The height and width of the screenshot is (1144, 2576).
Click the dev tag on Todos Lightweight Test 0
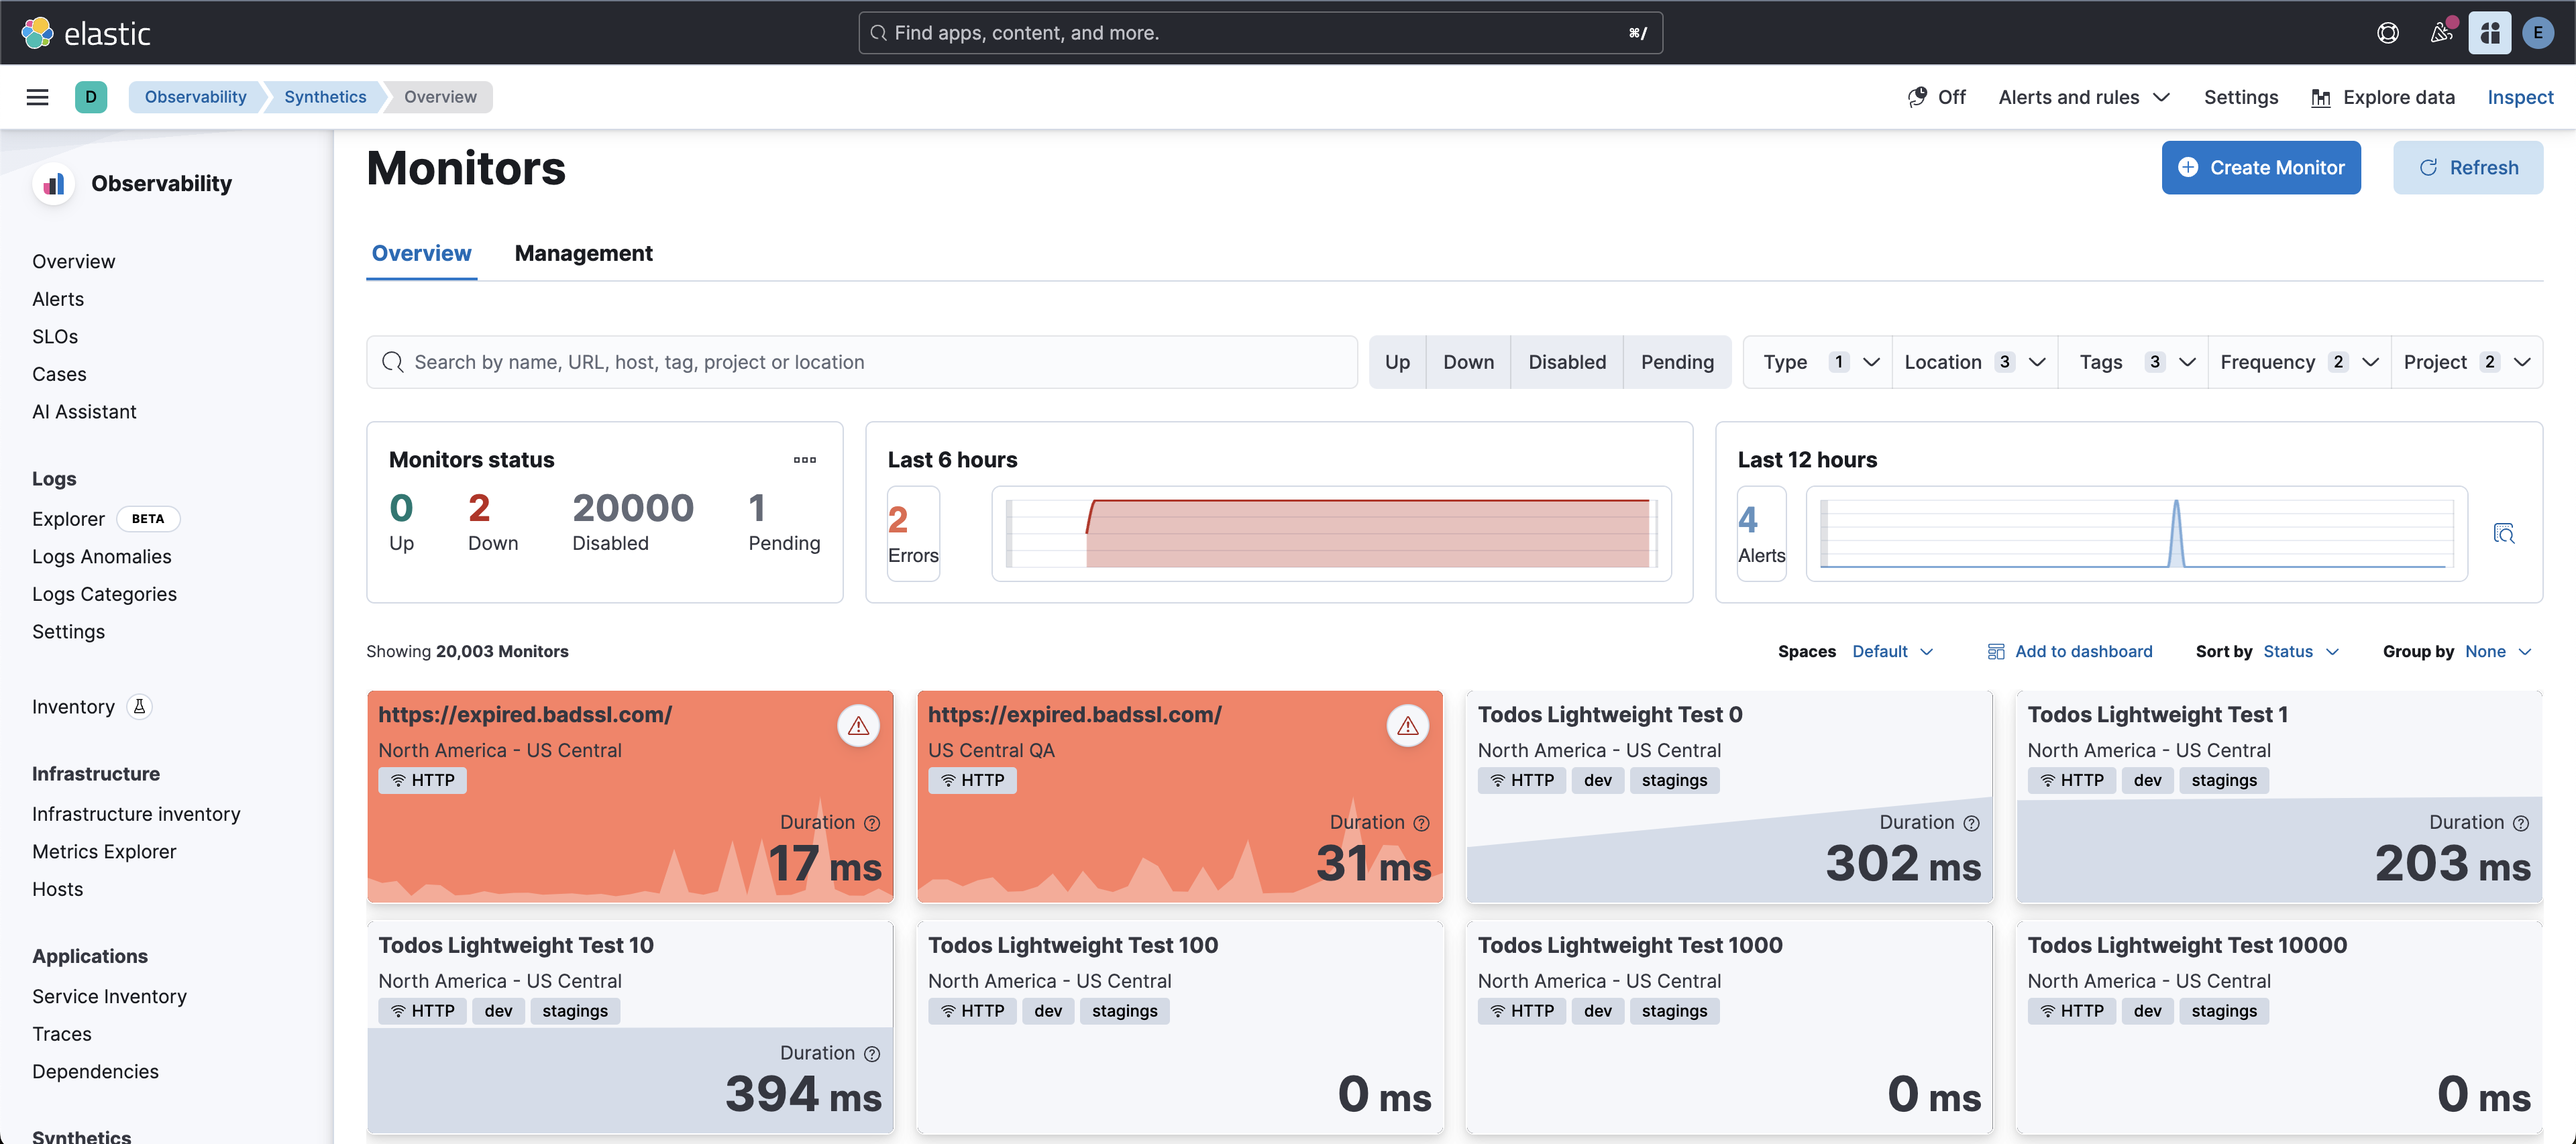1597,780
